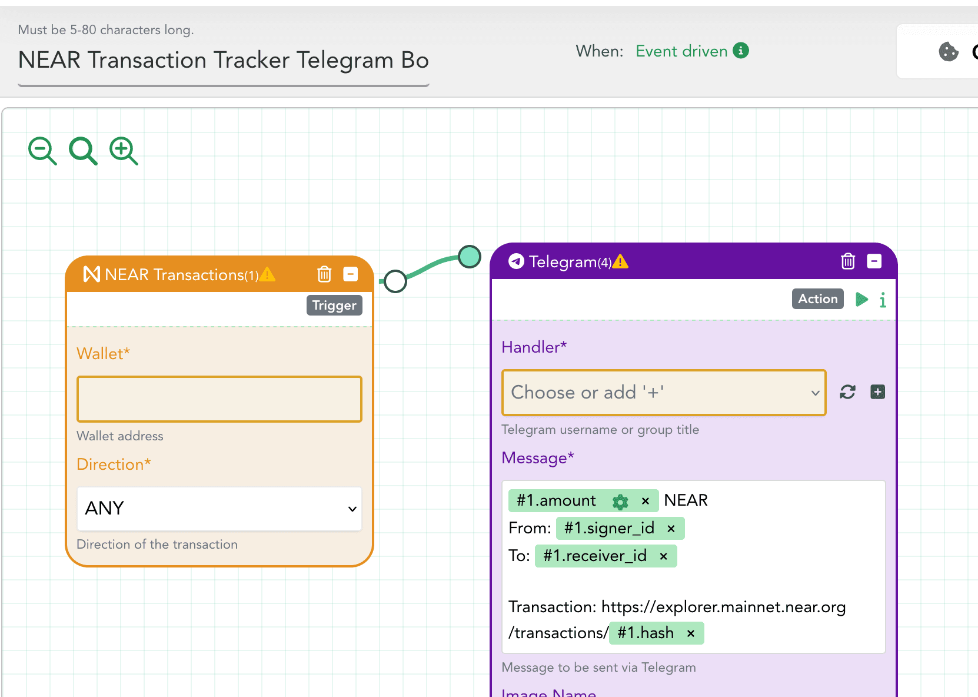Click the Message* field label
This screenshot has width=978, height=697.
(538, 458)
